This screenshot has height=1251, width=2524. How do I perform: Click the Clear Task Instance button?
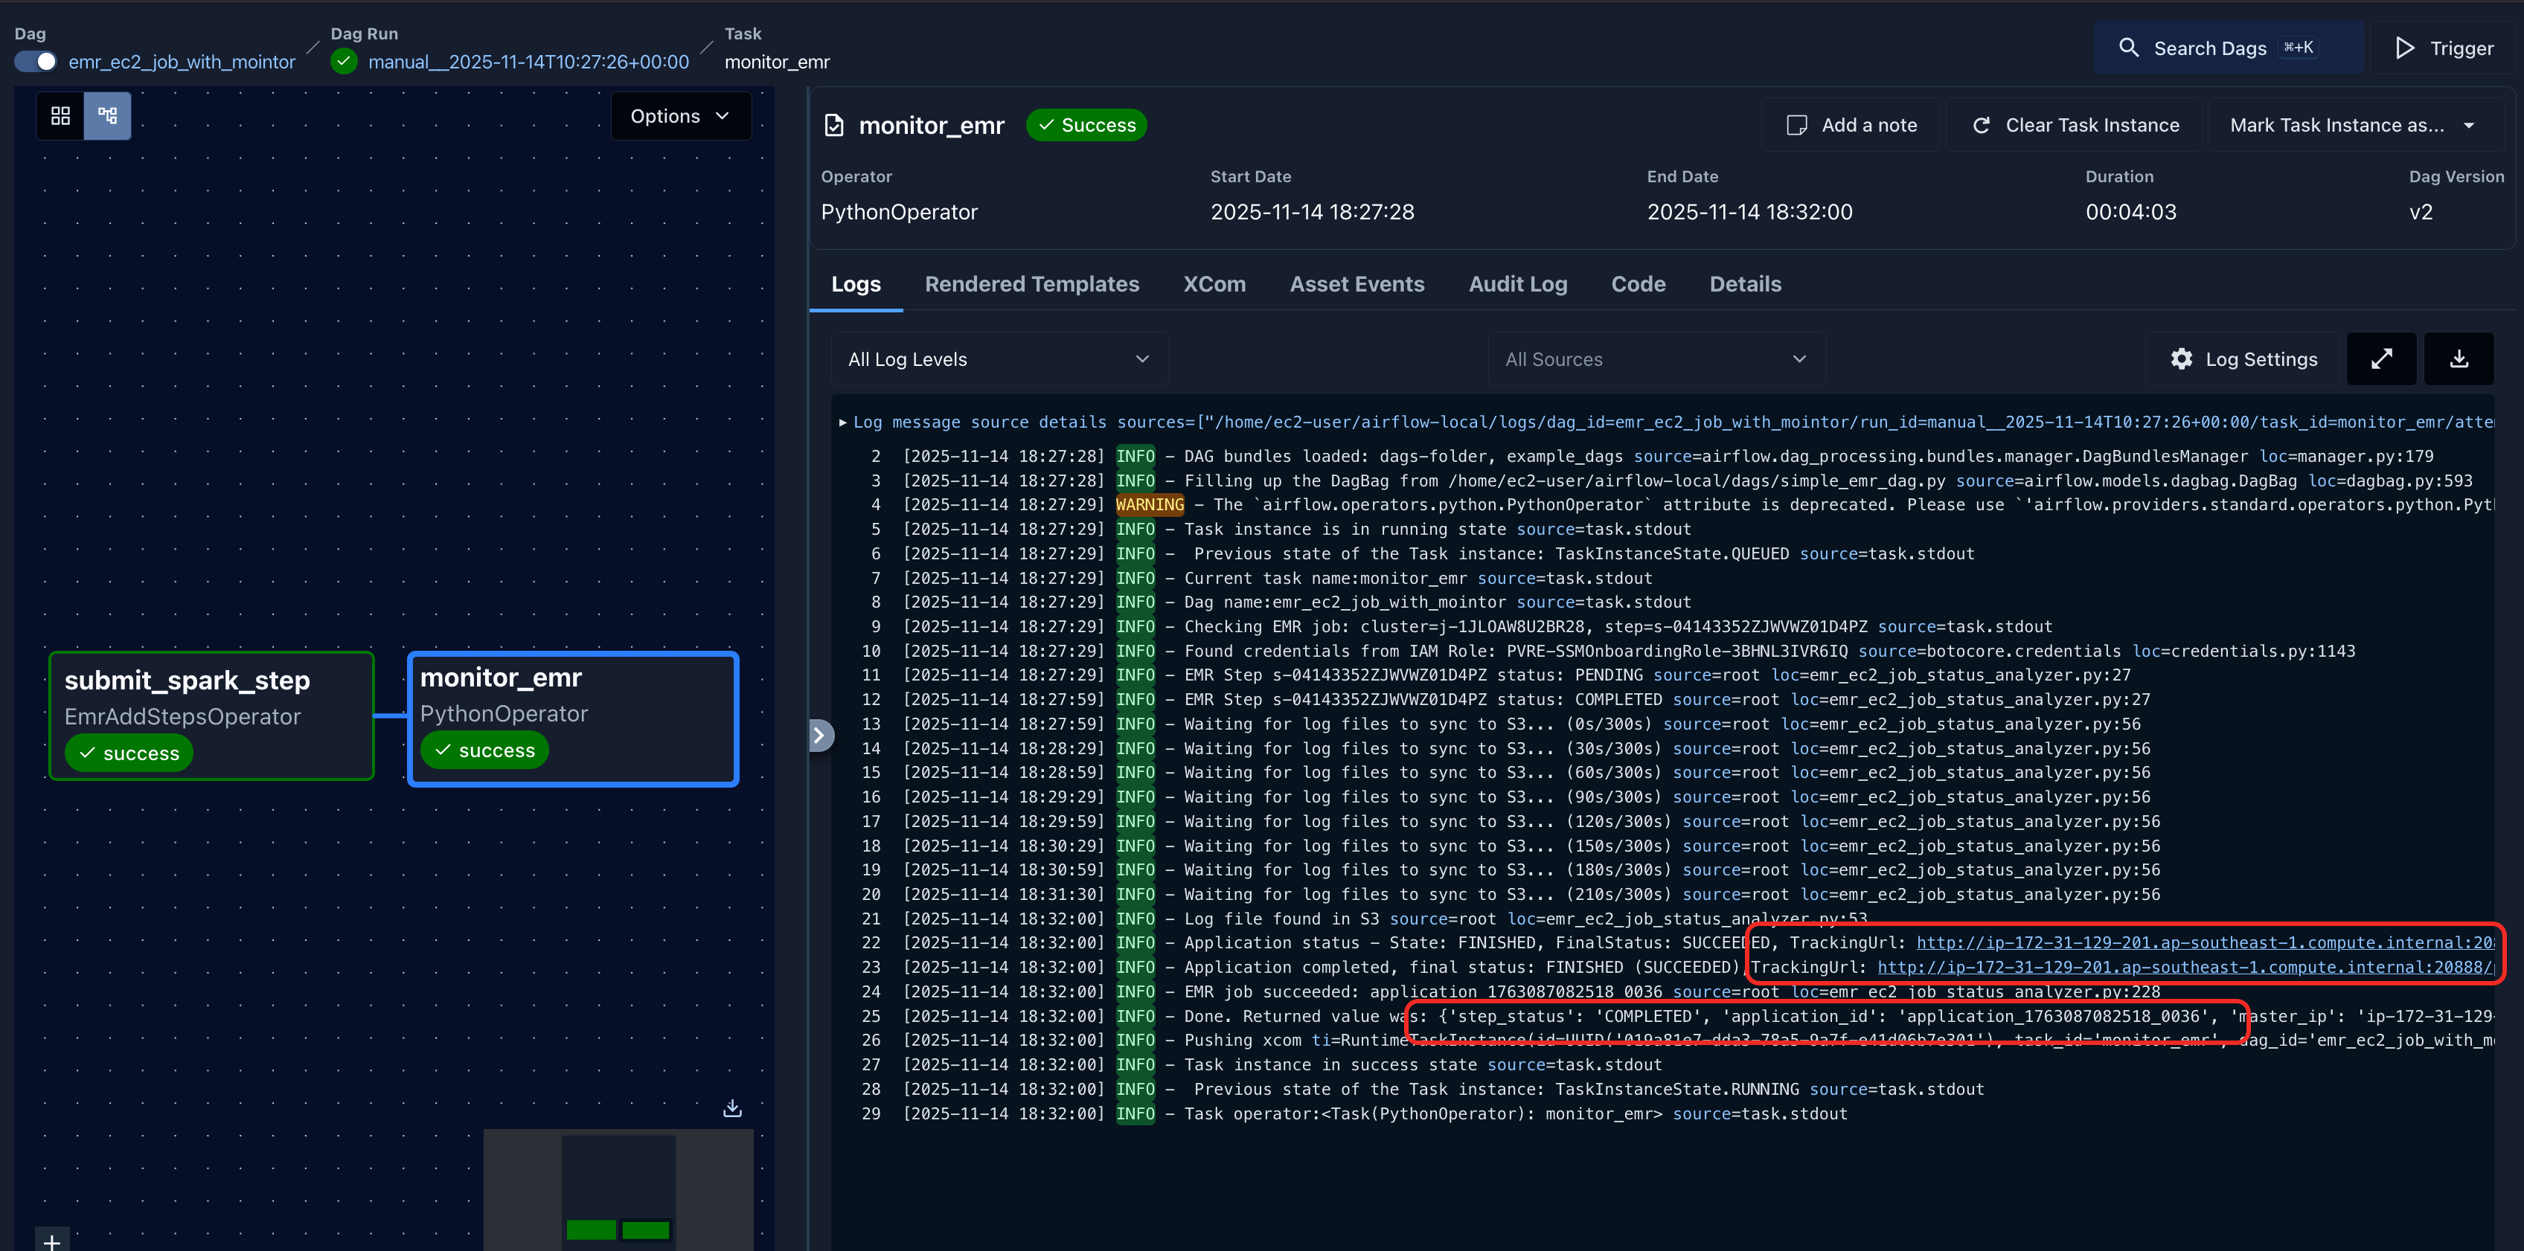(x=2076, y=124)
